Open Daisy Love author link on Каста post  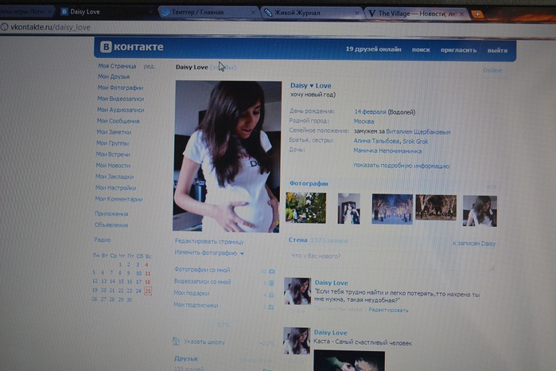(330, 333)
